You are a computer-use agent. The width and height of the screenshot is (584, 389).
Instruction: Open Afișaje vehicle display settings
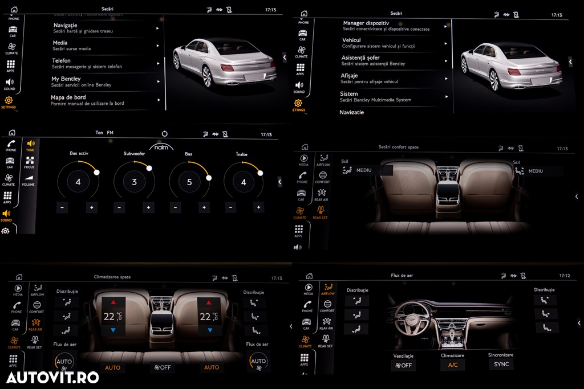(394, 79)
